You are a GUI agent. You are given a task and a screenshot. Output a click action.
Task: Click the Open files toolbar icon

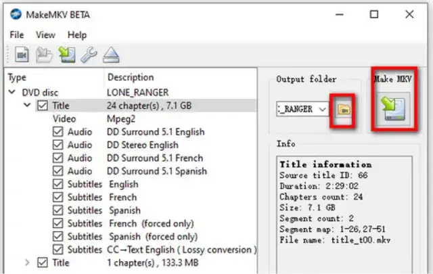pos(21,53)
